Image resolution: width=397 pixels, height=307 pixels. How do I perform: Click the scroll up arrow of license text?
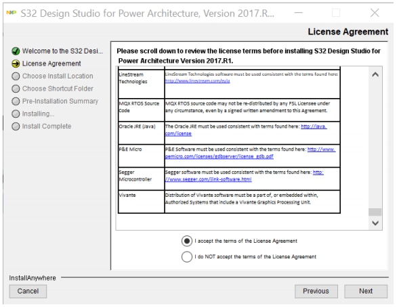point(375,74)
